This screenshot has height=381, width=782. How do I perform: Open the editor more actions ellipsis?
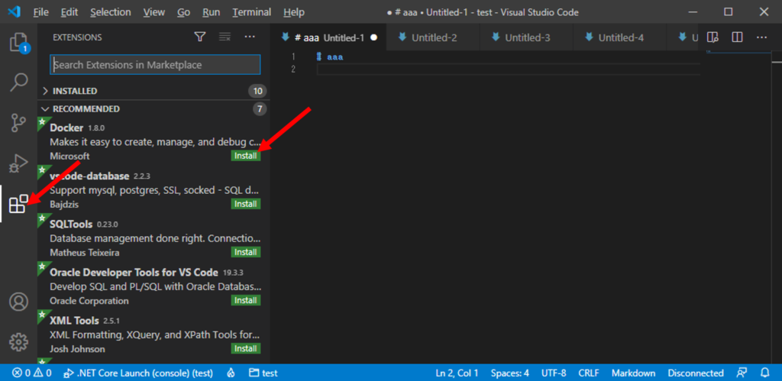click(761, 37)
